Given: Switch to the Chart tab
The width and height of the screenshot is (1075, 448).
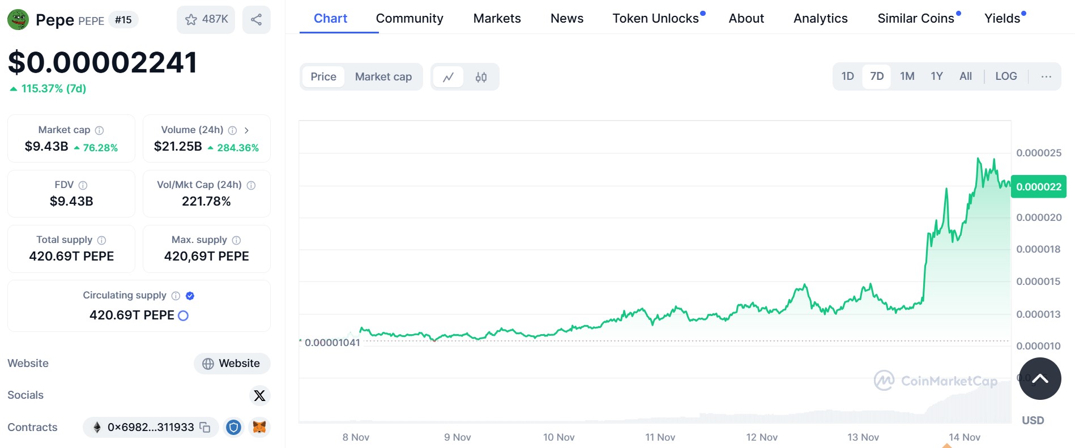Looking at the screenshot, I should (331, 18).
